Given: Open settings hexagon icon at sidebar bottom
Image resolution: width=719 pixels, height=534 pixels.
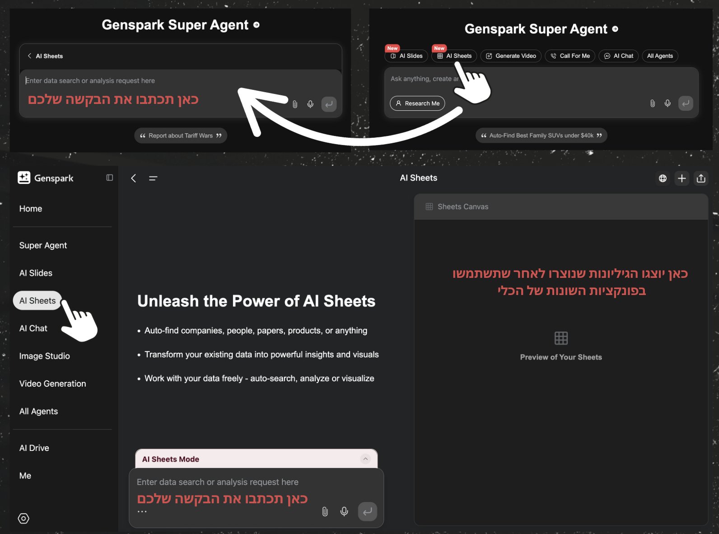Looking at the screenshot, I should click(23, 518).
